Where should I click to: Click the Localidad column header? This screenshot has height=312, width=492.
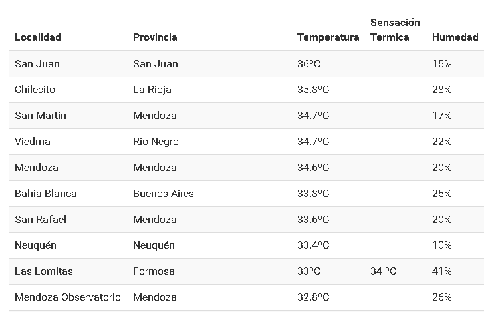pyautogui.click(x=38, y=37)
